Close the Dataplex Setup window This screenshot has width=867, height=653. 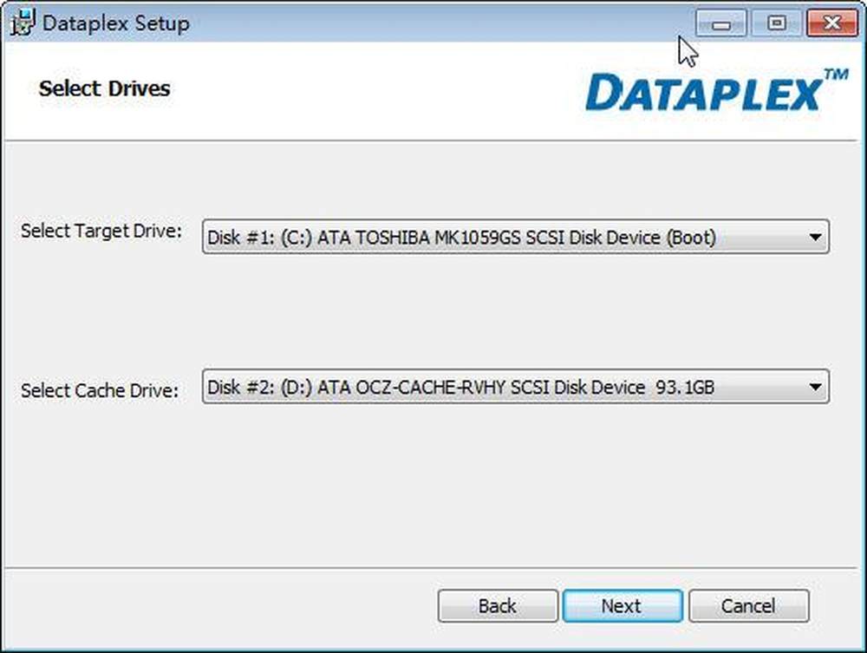tap(832, 23)
